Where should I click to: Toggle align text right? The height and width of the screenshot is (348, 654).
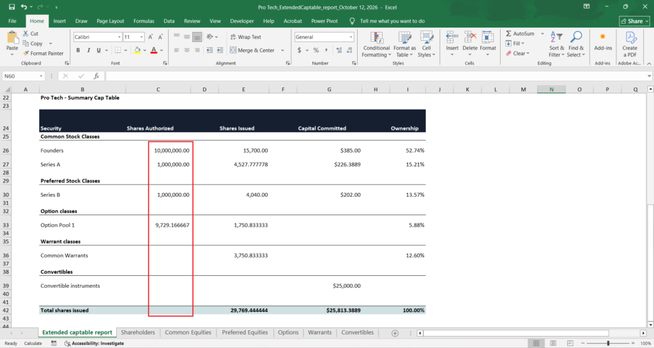(x=197, y=50)
